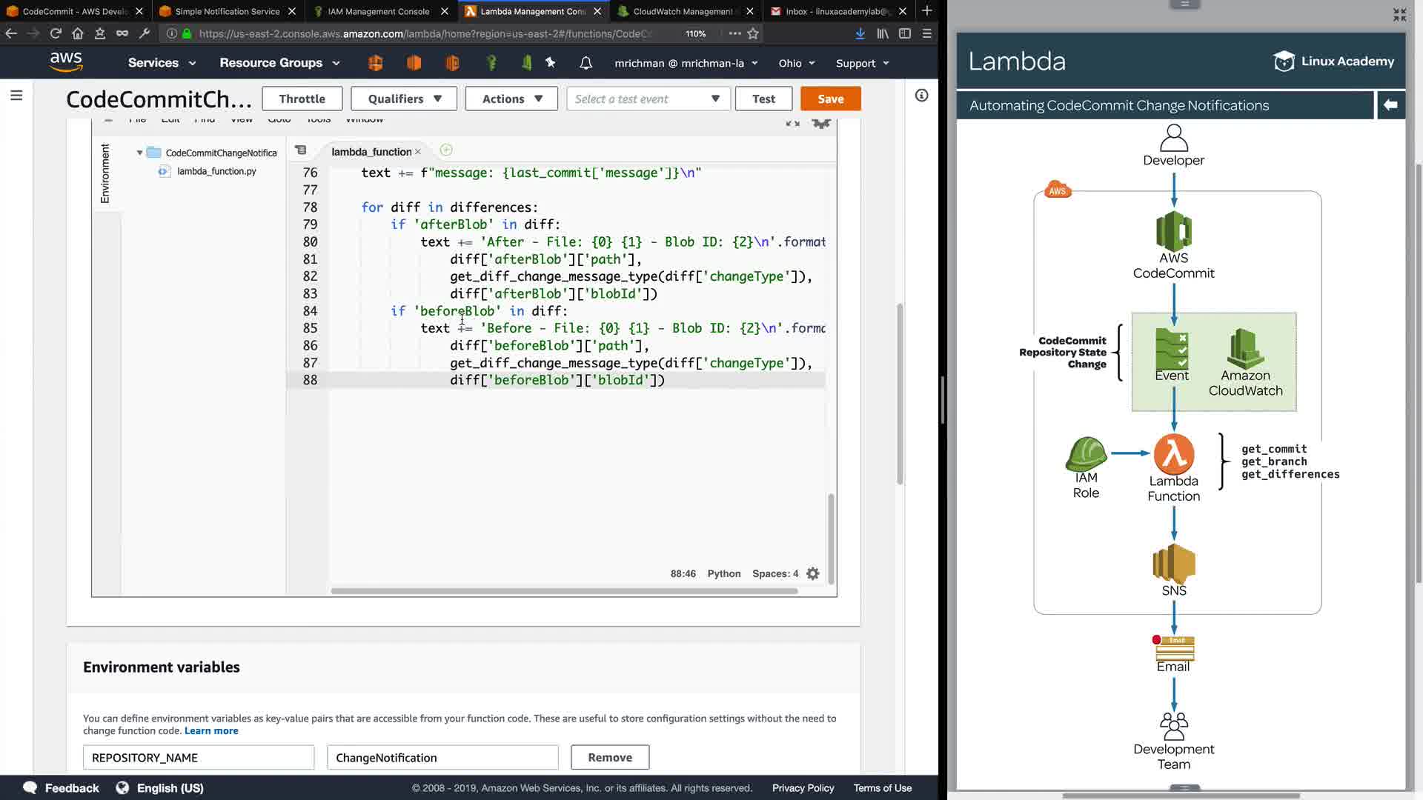
Task: Open the Qualifiers dropdown
Action: coord(404,99)
